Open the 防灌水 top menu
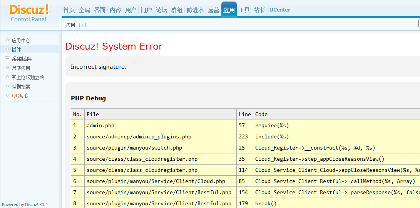This screenshot has height=208, width=420. tap(195, 10)
